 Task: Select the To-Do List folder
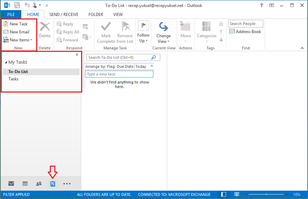(41, 72)
